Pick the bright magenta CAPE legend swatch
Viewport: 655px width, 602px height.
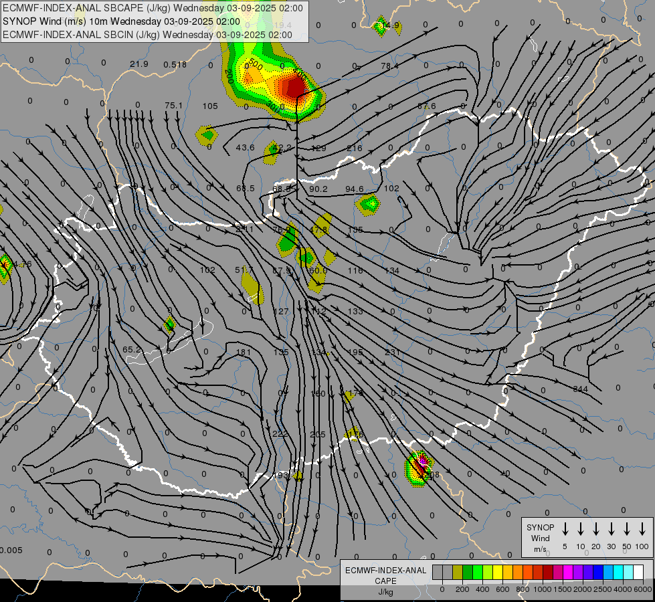(x=568, y=573)
